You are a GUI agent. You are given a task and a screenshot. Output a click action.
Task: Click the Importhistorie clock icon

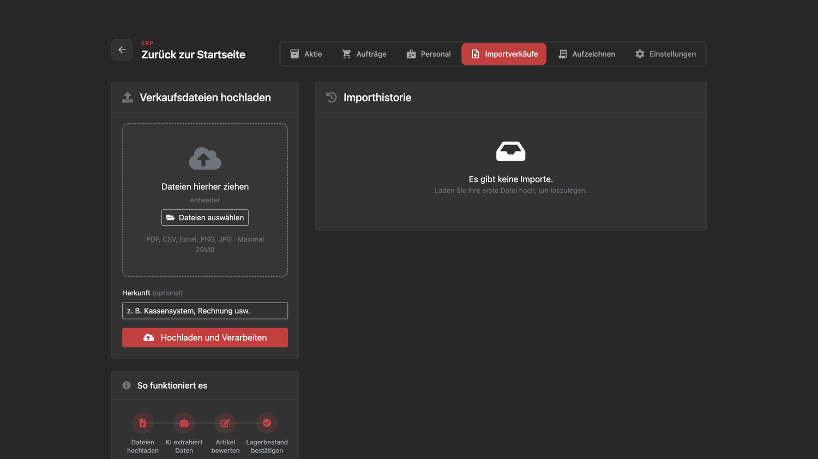point(332,97)
